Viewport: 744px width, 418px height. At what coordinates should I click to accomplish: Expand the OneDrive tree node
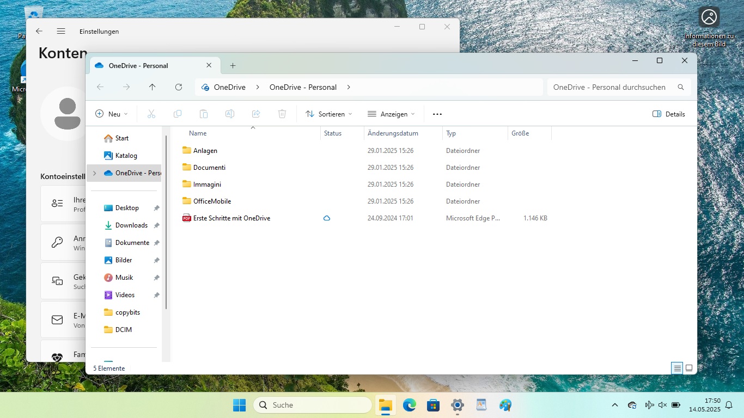(95, 173)
